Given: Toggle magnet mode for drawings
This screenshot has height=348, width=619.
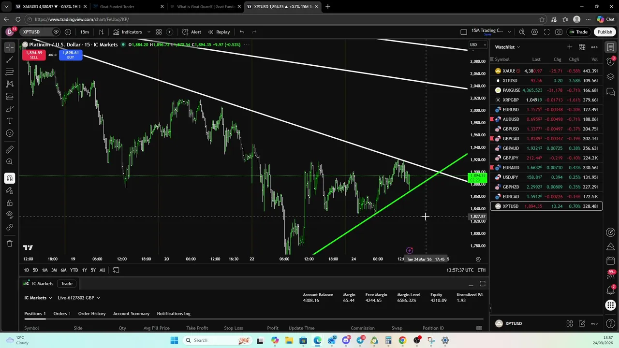Looking at the screenshot, I should tap(10, 178).
